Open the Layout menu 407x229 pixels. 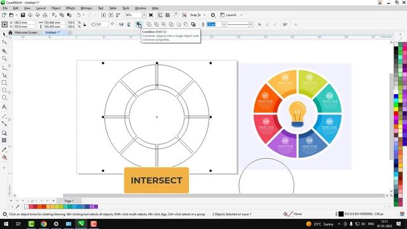41,8
